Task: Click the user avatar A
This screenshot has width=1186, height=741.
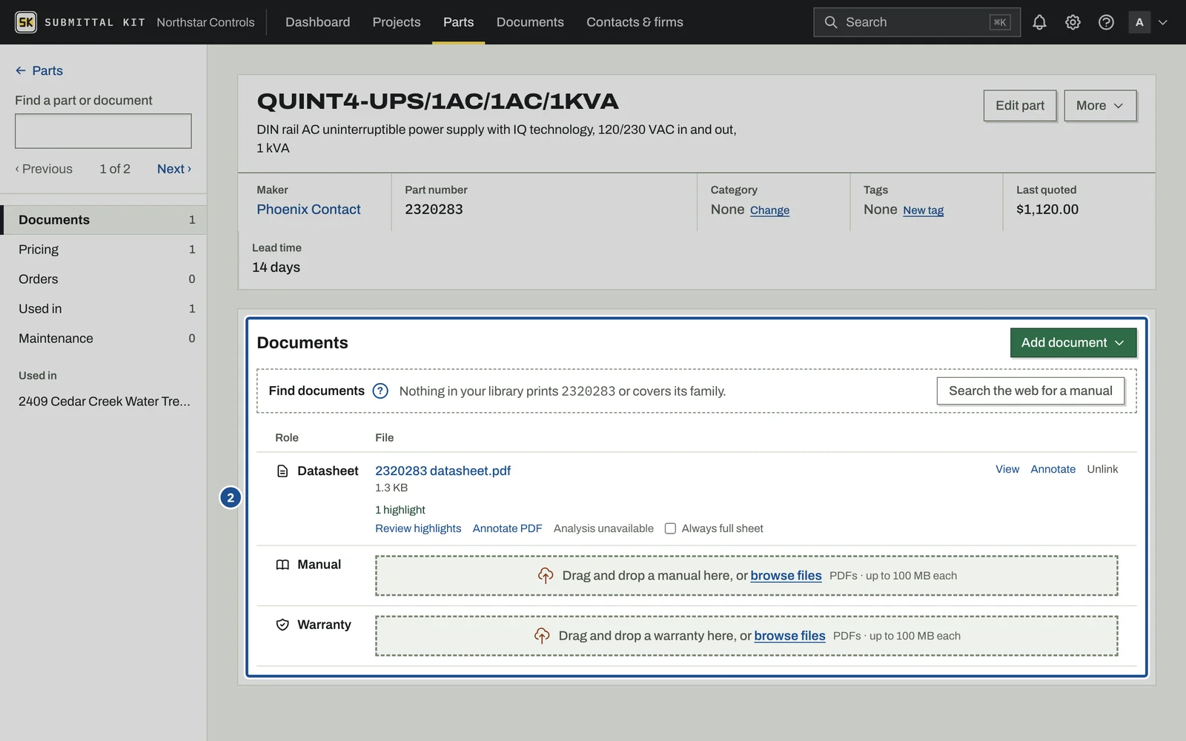Action: pos(1139,22)
